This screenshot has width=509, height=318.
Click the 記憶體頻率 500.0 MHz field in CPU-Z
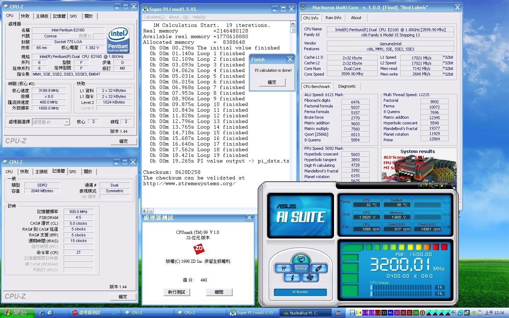pyautogui.click(x=78, y=212)
